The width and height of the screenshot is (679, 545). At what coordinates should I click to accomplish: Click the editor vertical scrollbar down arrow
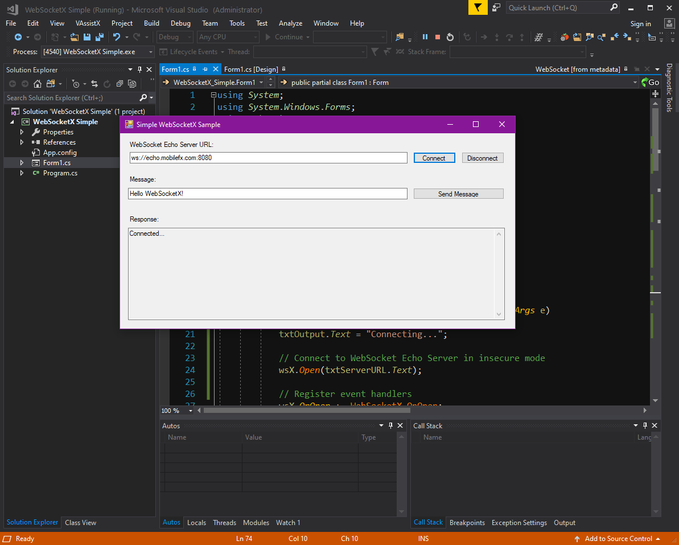(x=655, y=401)
